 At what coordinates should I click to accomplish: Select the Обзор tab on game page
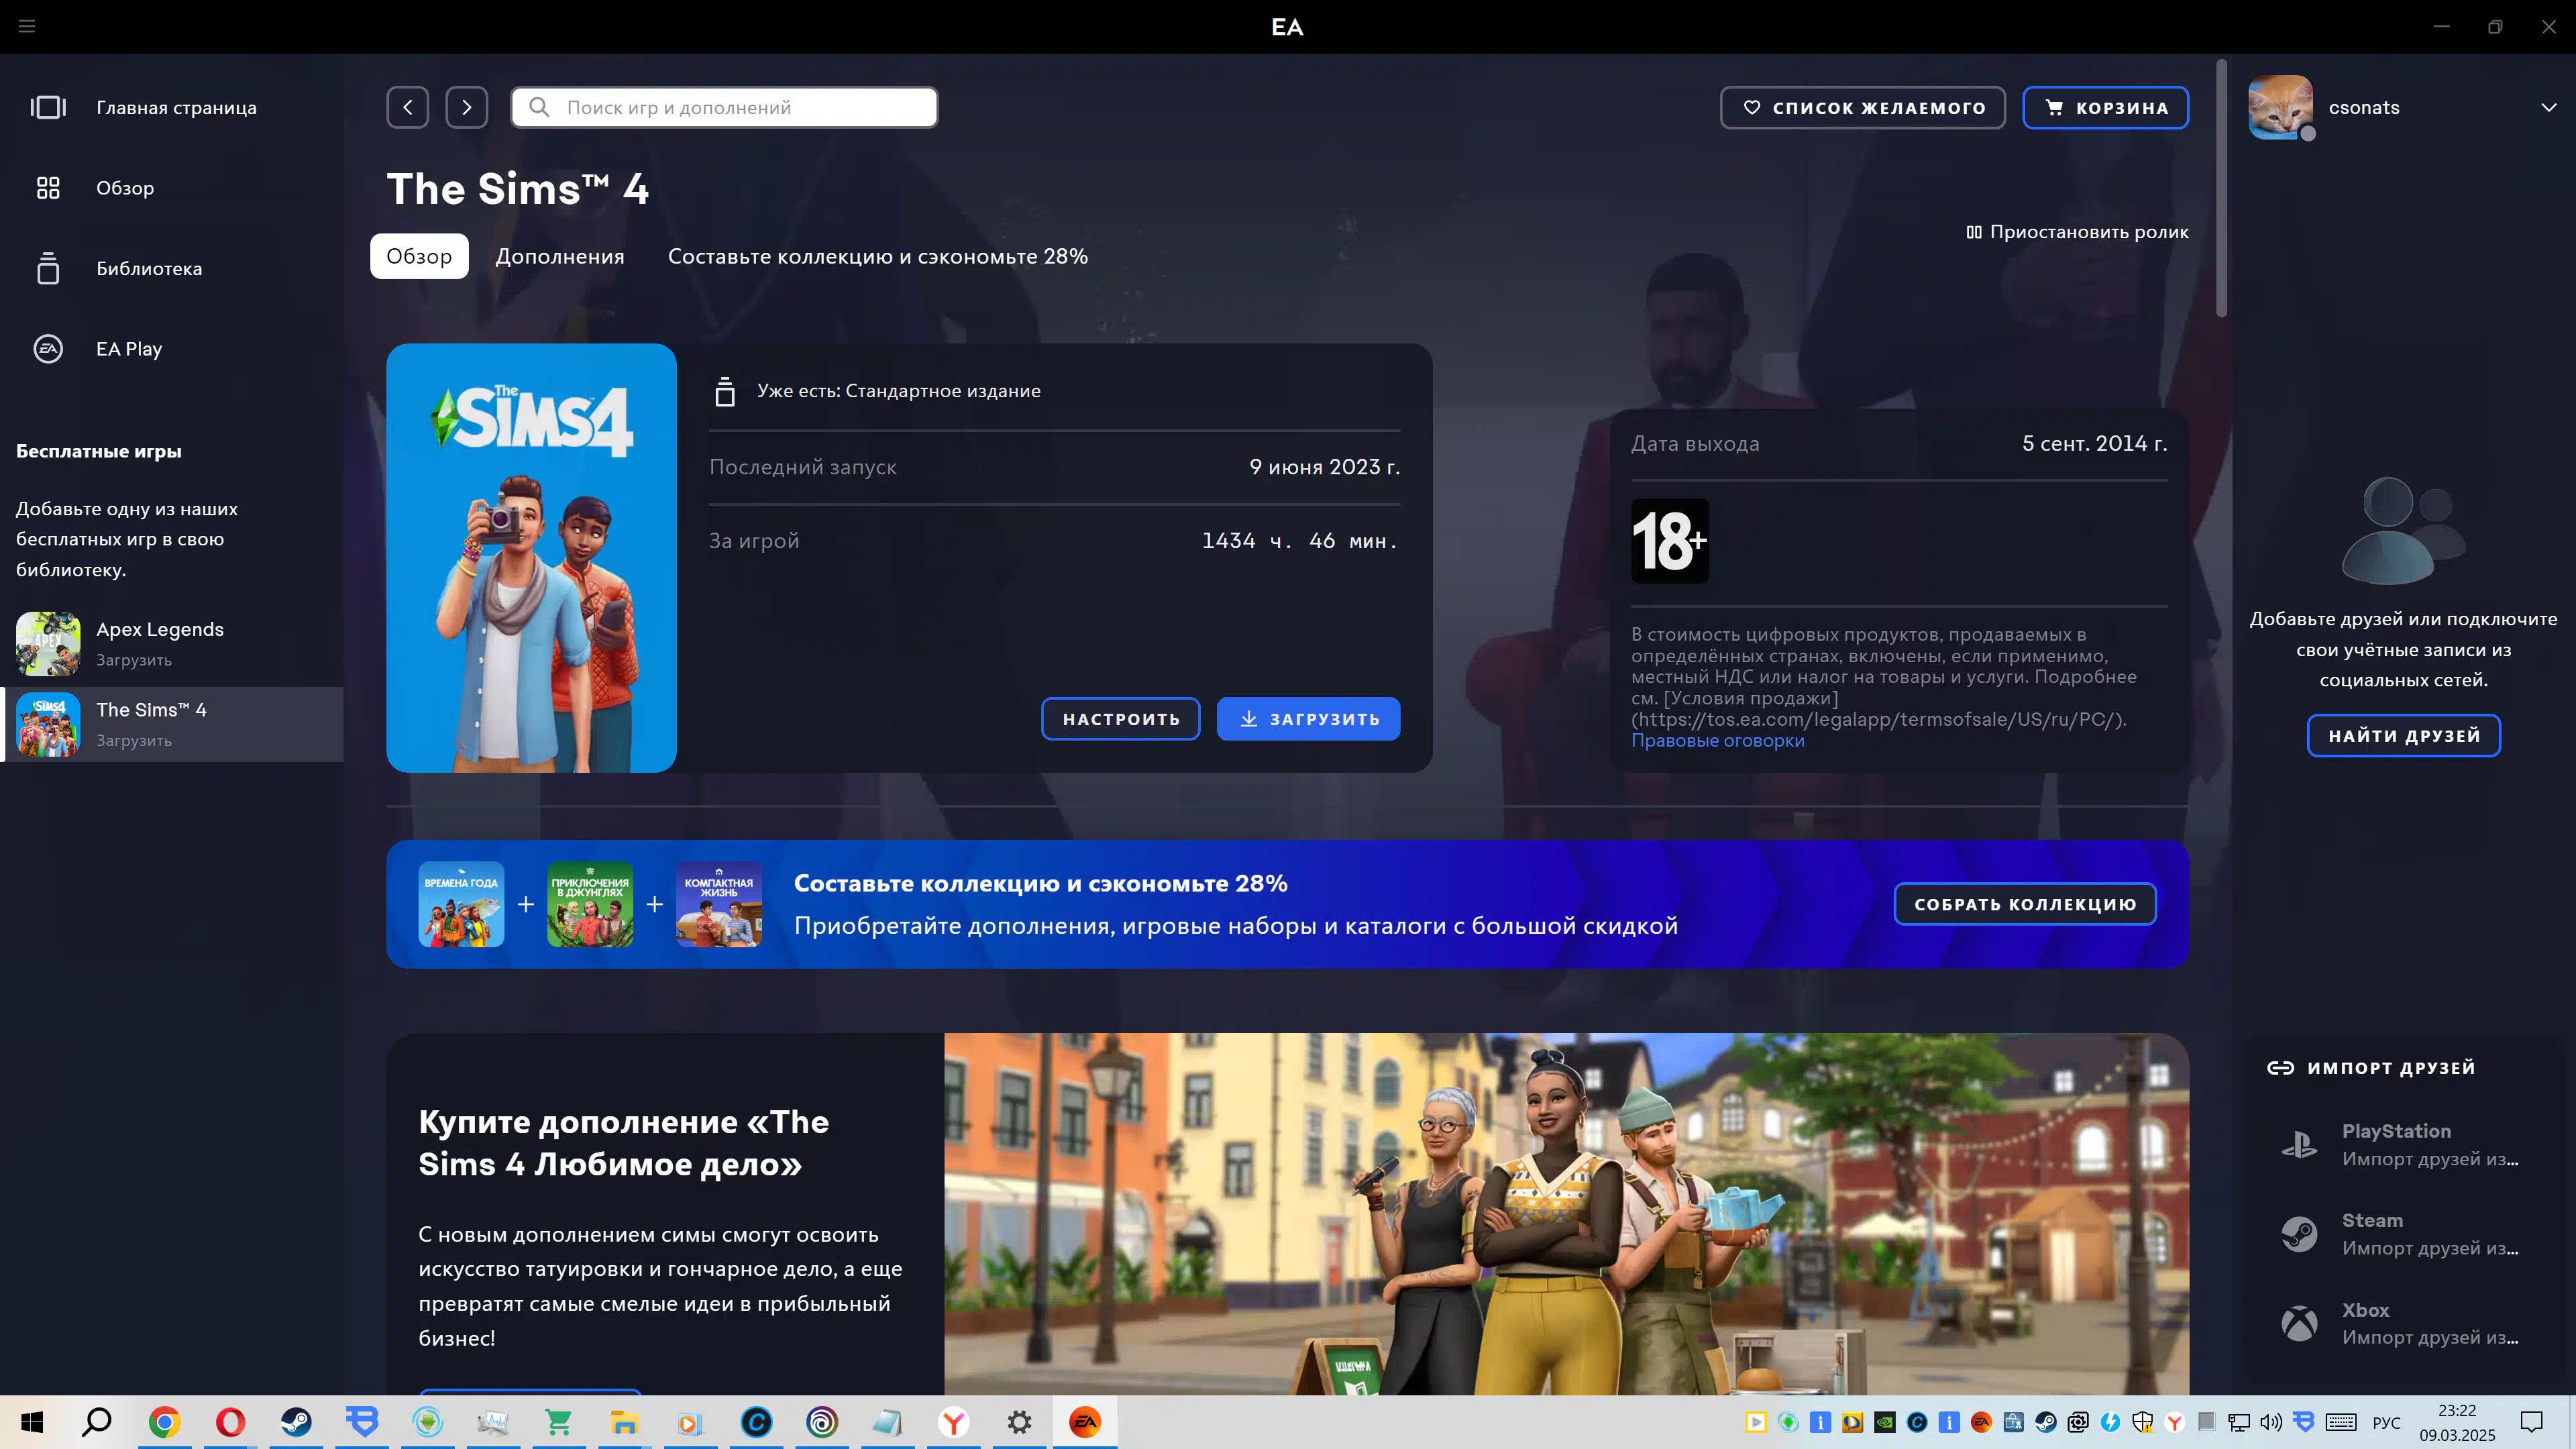pyautogui.click(x=419, y=256)
